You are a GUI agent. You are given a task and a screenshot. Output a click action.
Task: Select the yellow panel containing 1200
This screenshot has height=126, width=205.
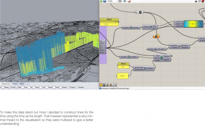point(122,75)
